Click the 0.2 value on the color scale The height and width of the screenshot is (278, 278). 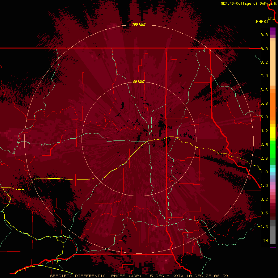(264, 200)
